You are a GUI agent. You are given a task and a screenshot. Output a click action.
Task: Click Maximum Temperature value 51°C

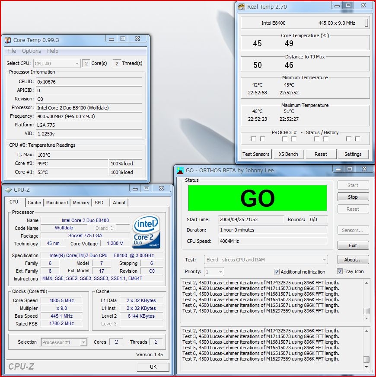(289, 111)
